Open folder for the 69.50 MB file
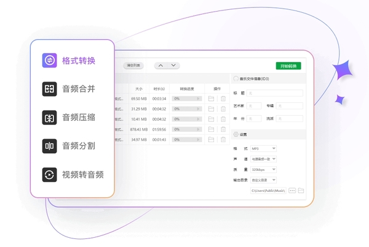The height and width of the screenshot is (247, 369). pos(211,98)
